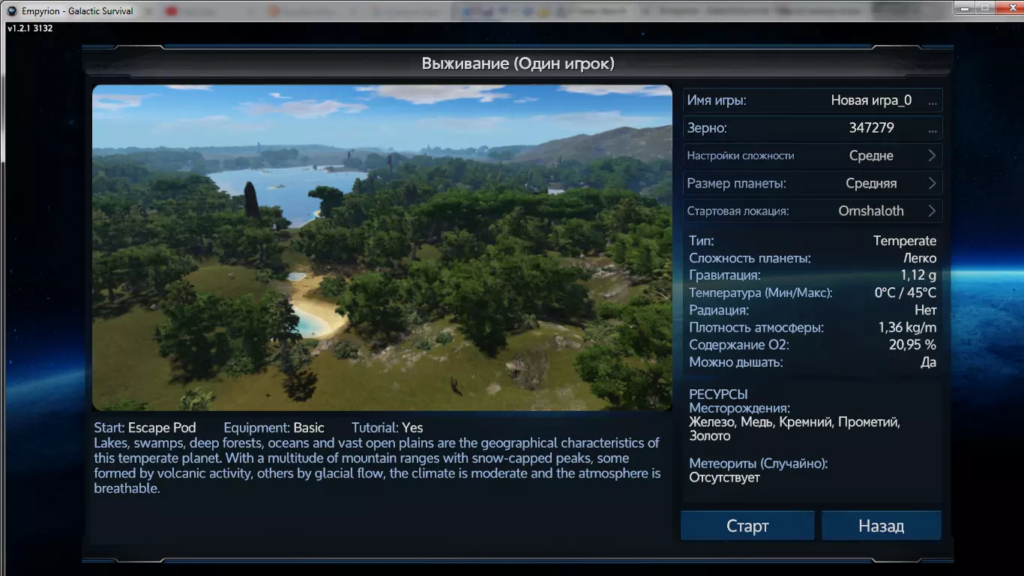The image size is (1024, 576).
Task: Open the ellipsis button next to game name
Action: (x=933, y=101)
